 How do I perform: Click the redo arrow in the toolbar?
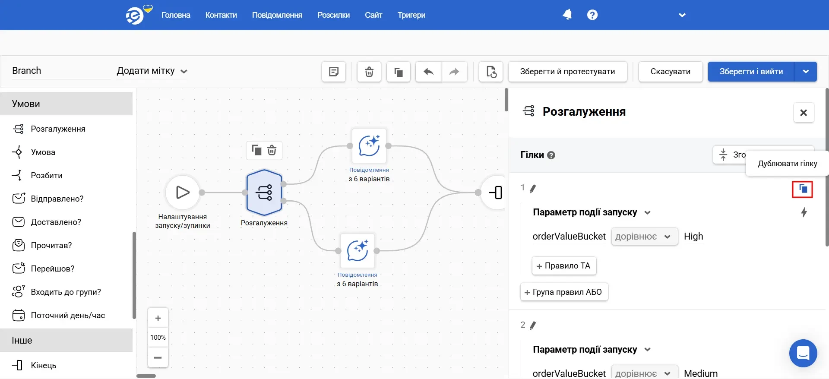point(454,72)
